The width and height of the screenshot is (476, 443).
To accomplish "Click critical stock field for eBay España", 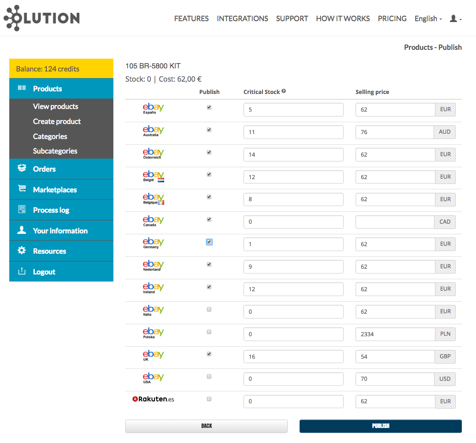I will click(x=293, y=109).
